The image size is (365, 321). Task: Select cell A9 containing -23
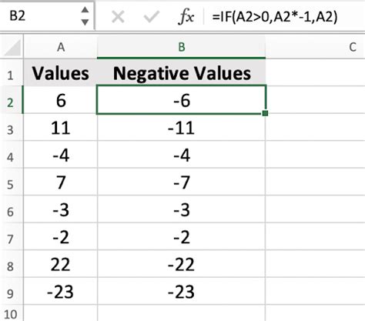61,291
